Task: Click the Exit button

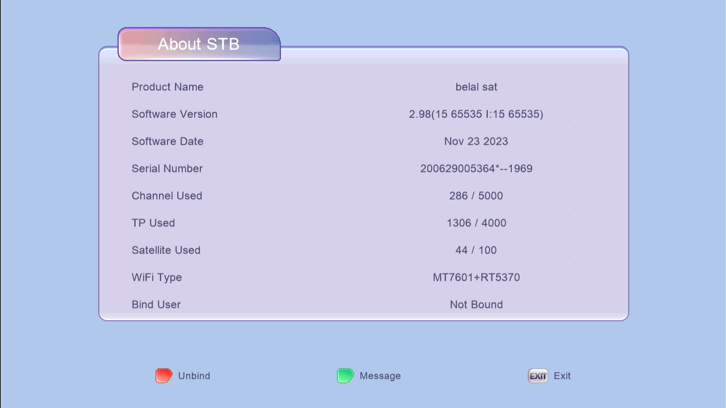Action: tap(562, 376)
